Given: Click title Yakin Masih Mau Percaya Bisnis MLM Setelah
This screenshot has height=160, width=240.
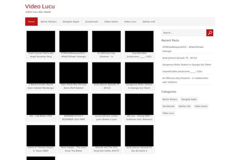Looking at the screenshot, I should (74, 86).
